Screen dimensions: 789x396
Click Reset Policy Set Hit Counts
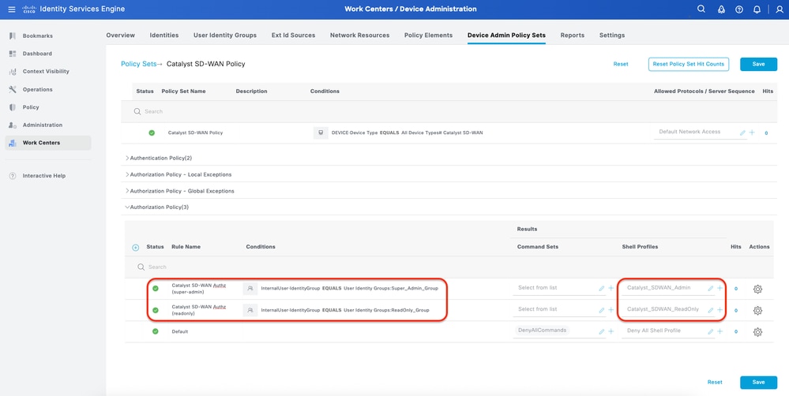[689, 64]
